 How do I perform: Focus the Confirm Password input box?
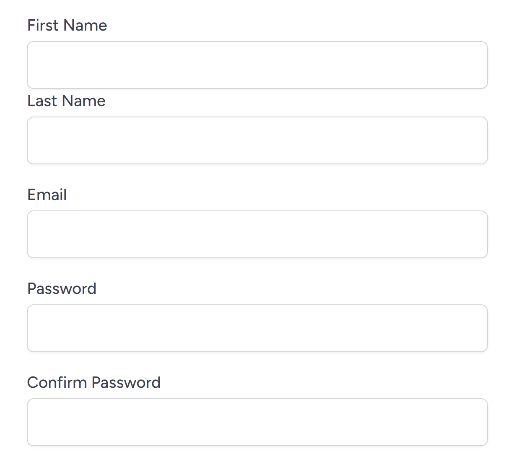click(257, 422)
